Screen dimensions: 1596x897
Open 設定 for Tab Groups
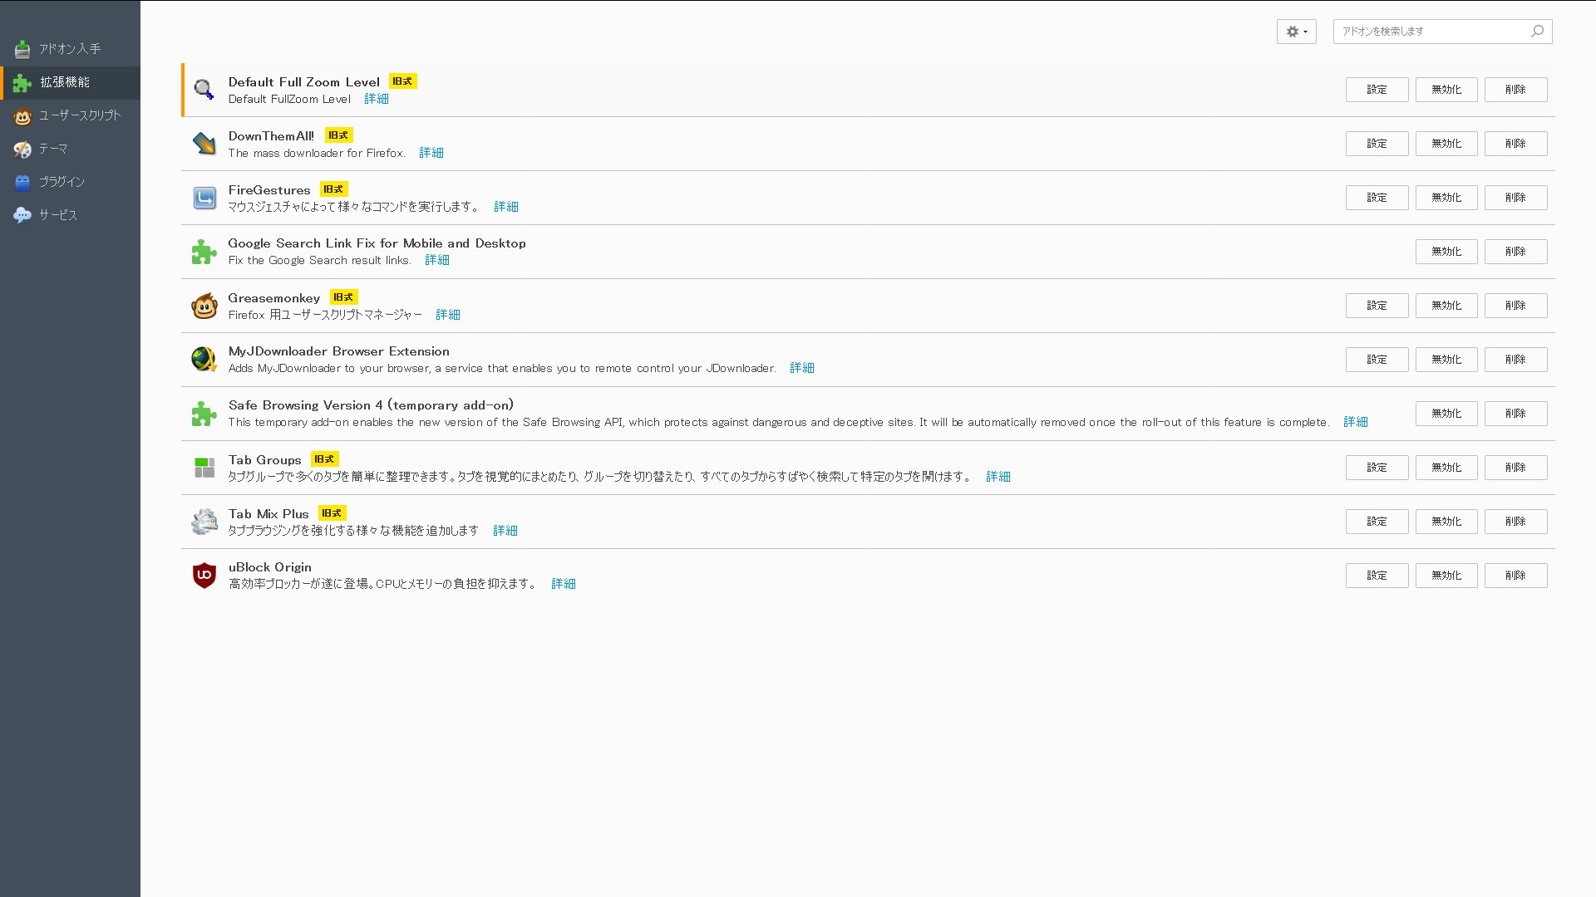pos(1377,468)
